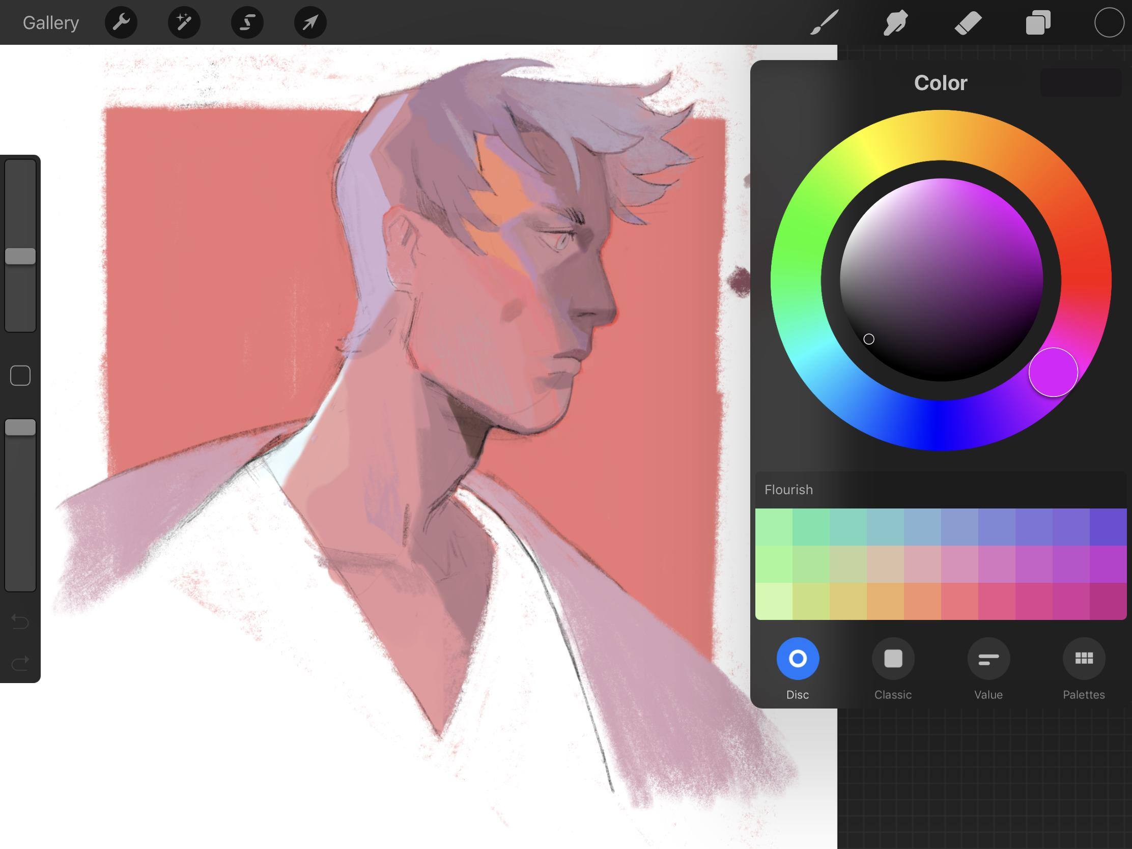This screenshot has height=849, width=1132.
Task: Toggle the sidebar modify square button
Action: [x=20, y=376]
